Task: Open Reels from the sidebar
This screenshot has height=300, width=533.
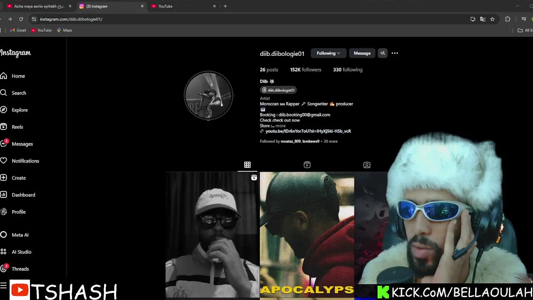Action: [12, 127]
